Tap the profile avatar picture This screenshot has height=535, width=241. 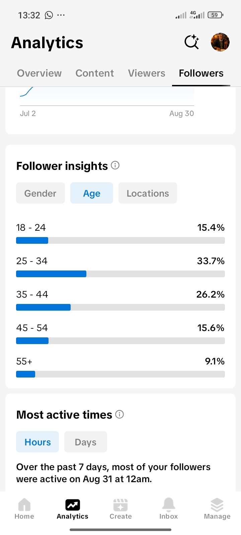[x=220, y=42]
